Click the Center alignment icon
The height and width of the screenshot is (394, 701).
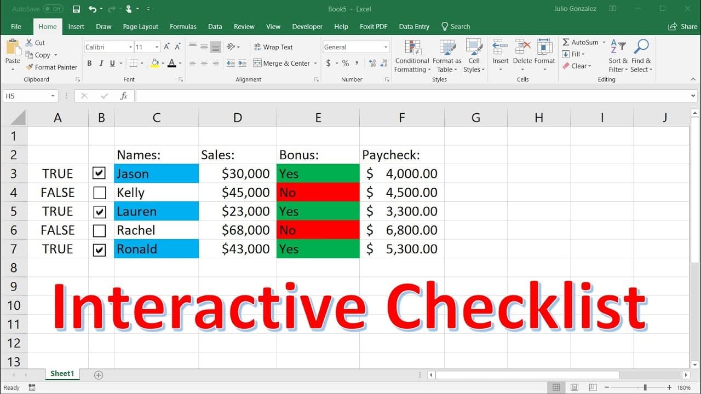[x=204, y=63]
